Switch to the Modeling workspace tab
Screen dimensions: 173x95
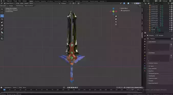point(37,1)
